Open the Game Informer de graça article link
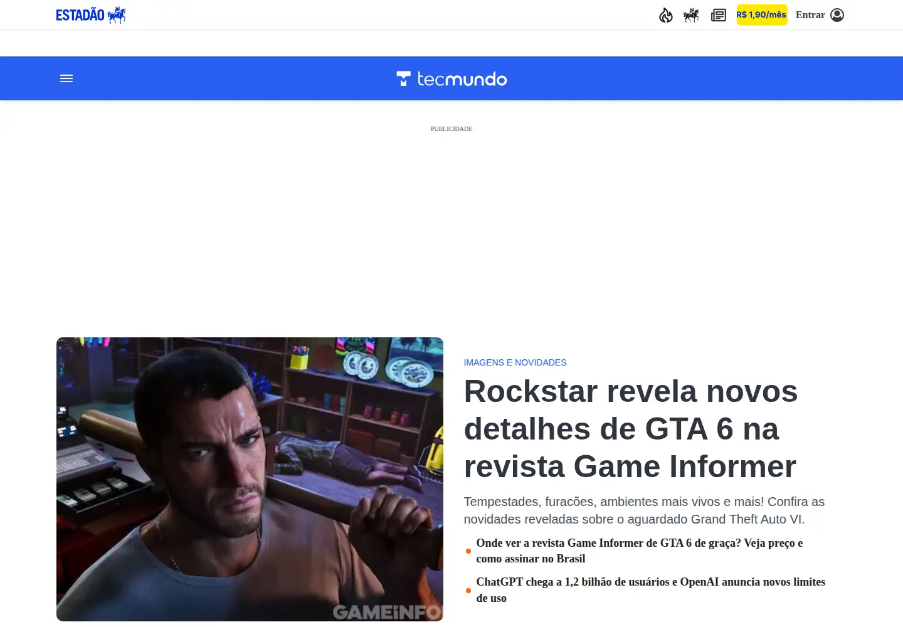 point(640,551)
